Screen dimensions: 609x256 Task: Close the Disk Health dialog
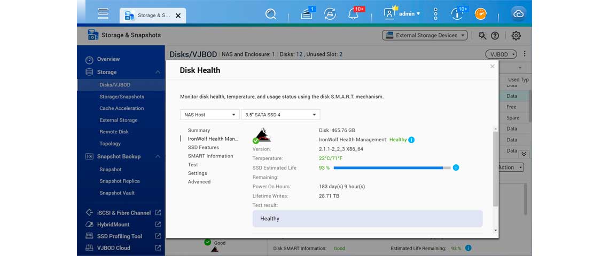pyautogui.click(x=492, y=67)
